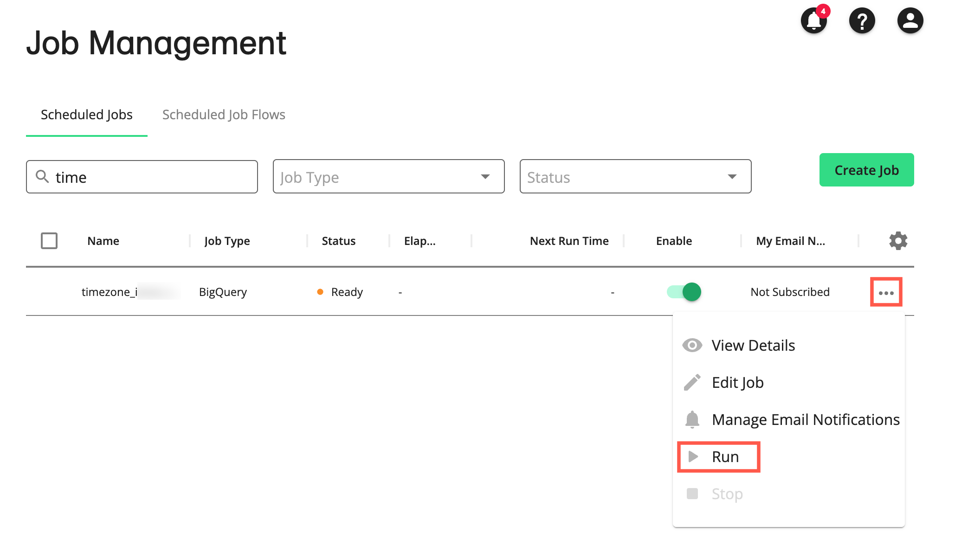Click the help question mark icon
This screenshot has height=540, width=955.
tap(862, 21)
